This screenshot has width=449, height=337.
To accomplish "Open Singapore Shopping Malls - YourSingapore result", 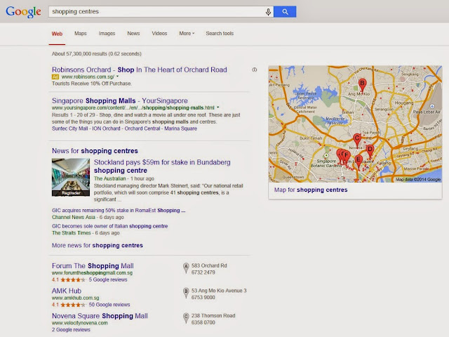I will 120,101.
